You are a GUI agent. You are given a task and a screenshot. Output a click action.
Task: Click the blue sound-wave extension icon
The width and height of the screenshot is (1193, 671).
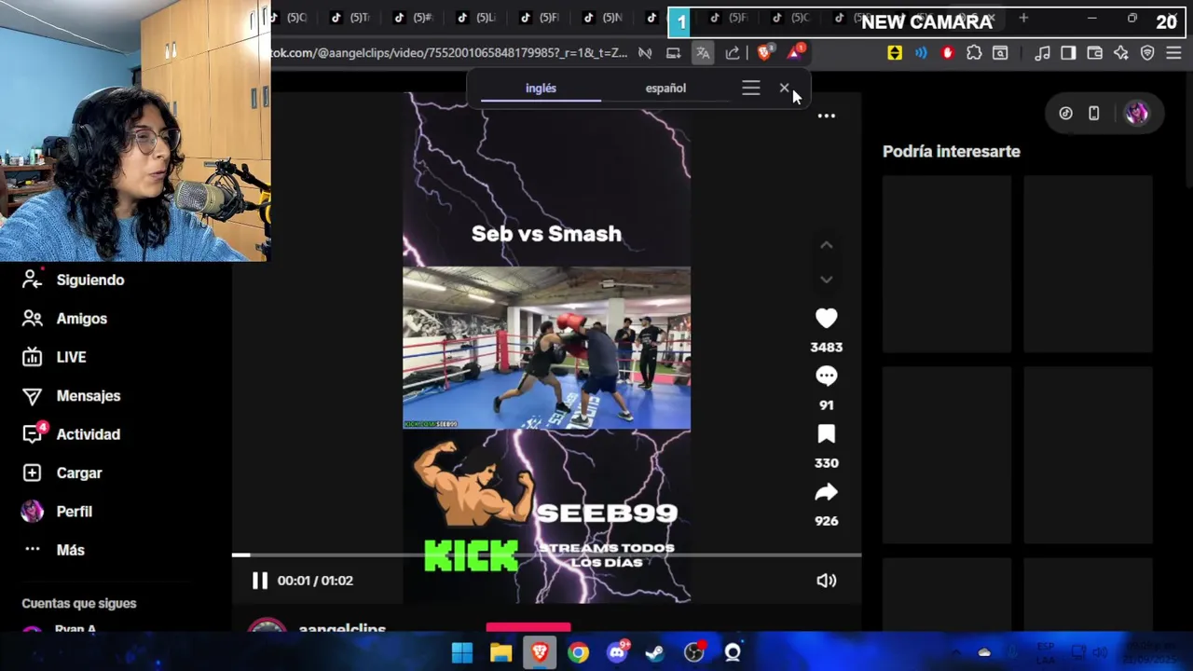pos(921,53)
